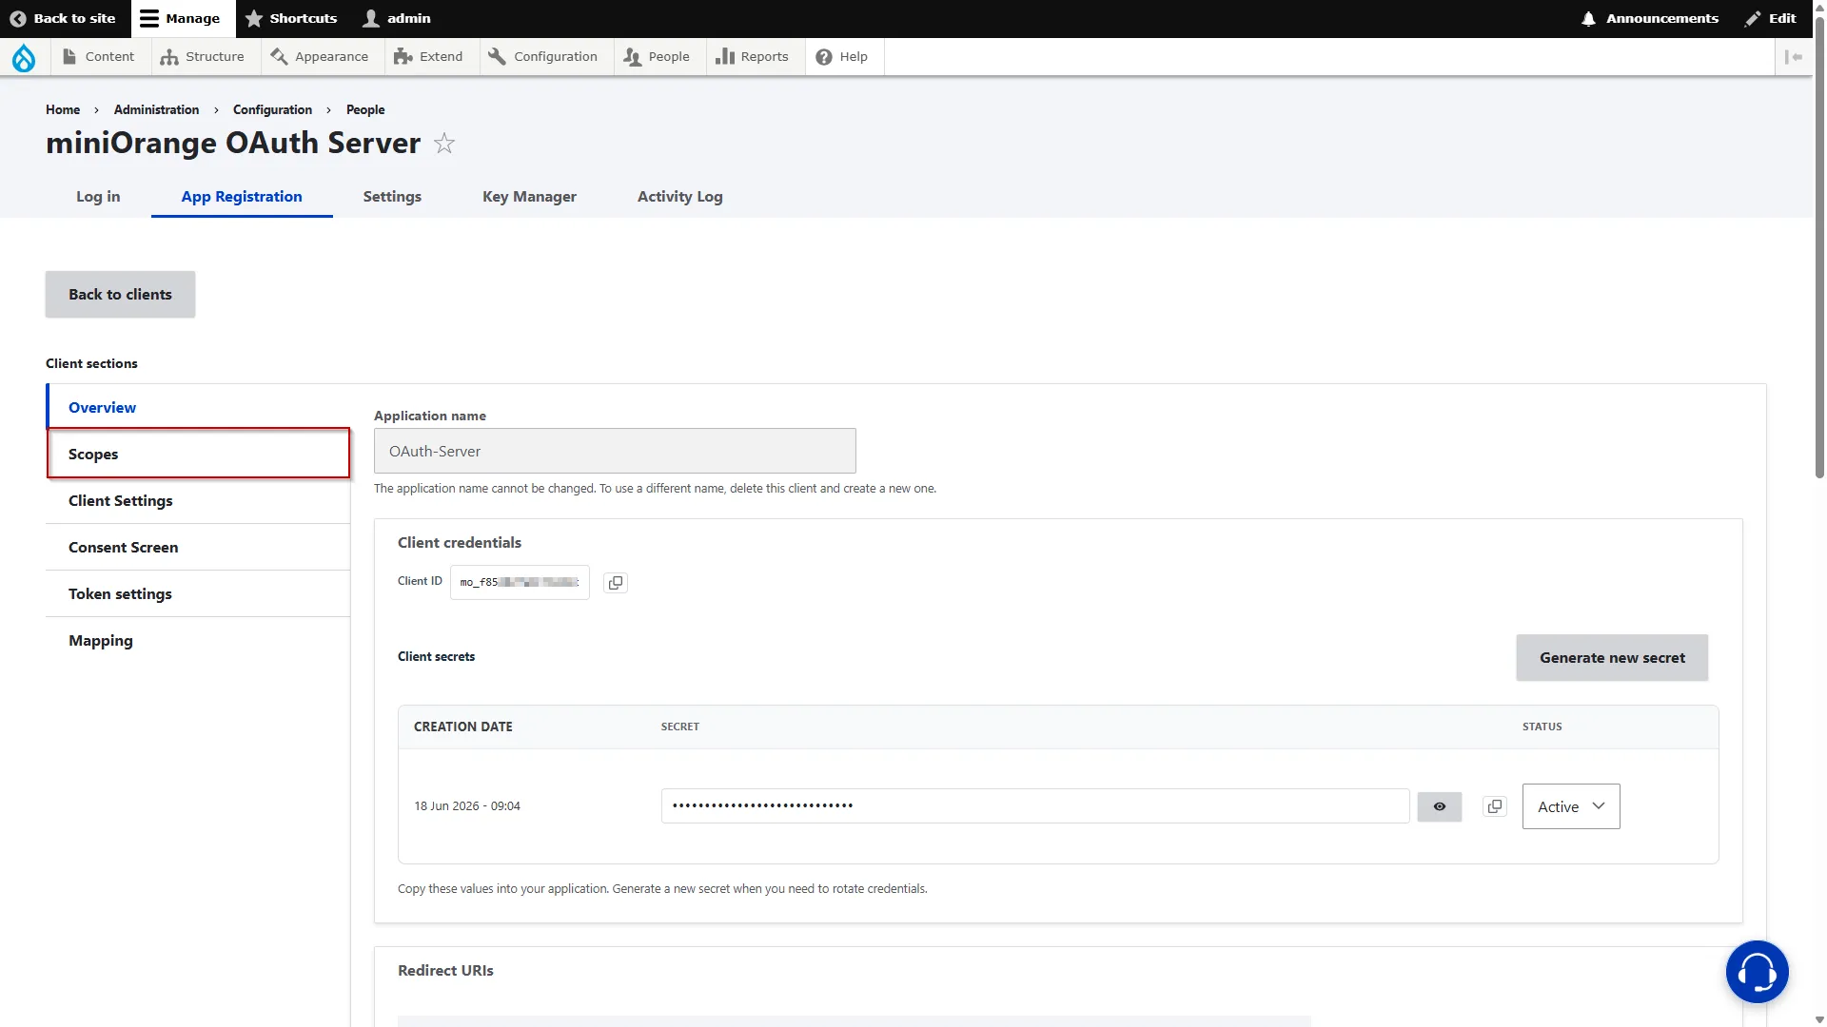Image resolution: width=1827 pixels, height=1027 pixels.
Task: Switch to the Key Manager tab
Action: click(529, 196)
